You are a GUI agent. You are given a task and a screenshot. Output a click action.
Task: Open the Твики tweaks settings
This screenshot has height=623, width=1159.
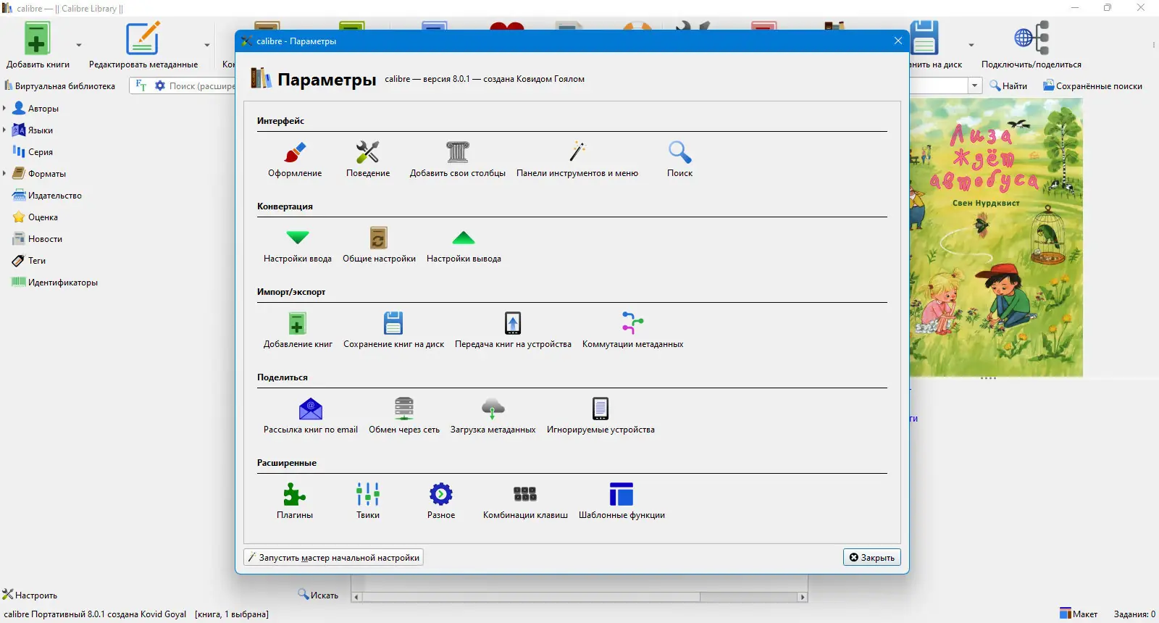368,501
